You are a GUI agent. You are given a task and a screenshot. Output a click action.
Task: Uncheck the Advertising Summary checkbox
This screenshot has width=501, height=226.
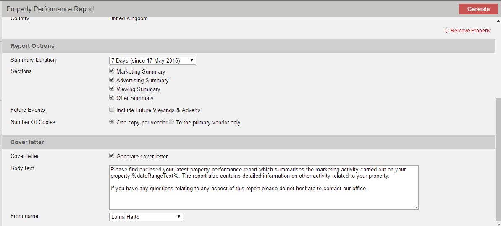tap(112, 80)
